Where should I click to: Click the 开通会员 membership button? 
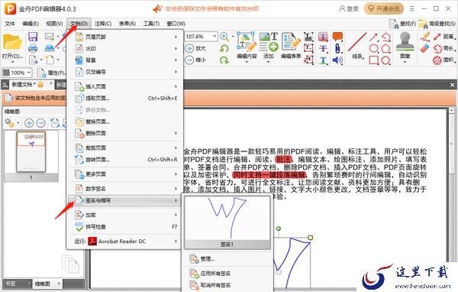pos(383,8)
